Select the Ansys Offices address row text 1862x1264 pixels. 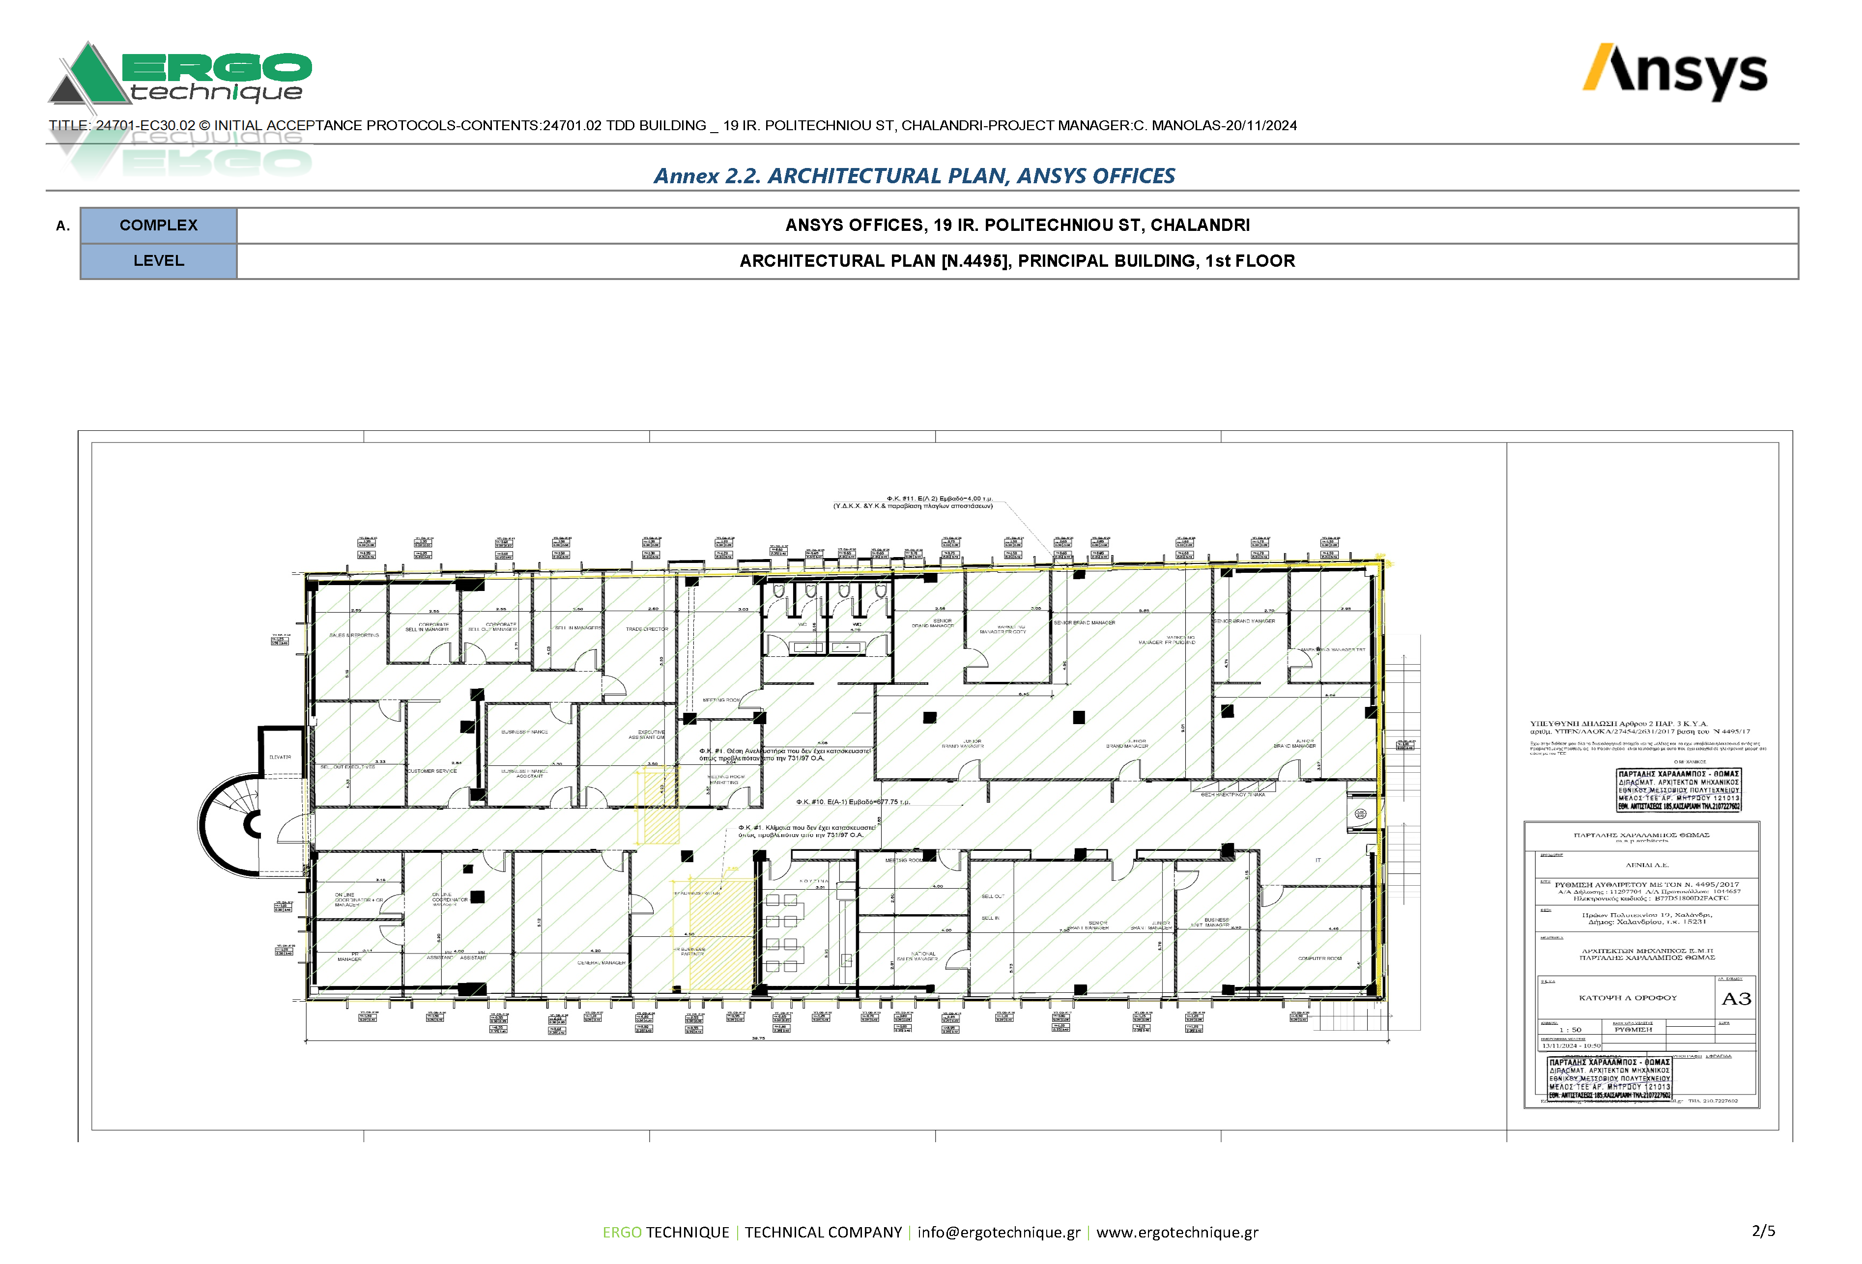coord(1017,225)
